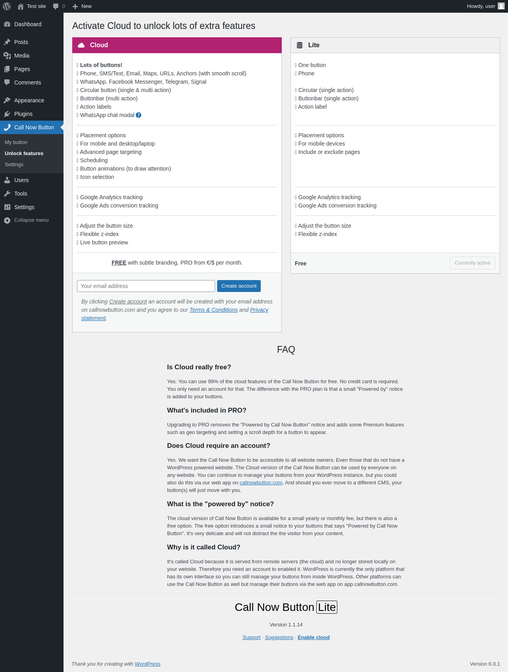The image size is (508, 672).
Task: Click the Media library icon
Action: click(7, 56)
